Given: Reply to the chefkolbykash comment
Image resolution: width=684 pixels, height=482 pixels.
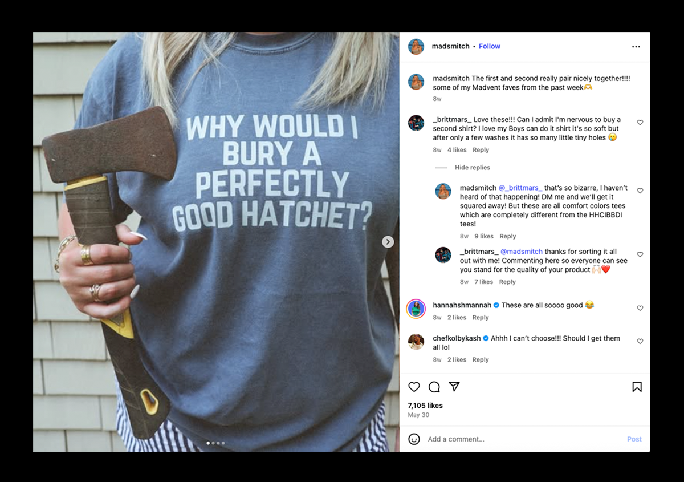Looking at the screenshot, I should tap(481, 360).
